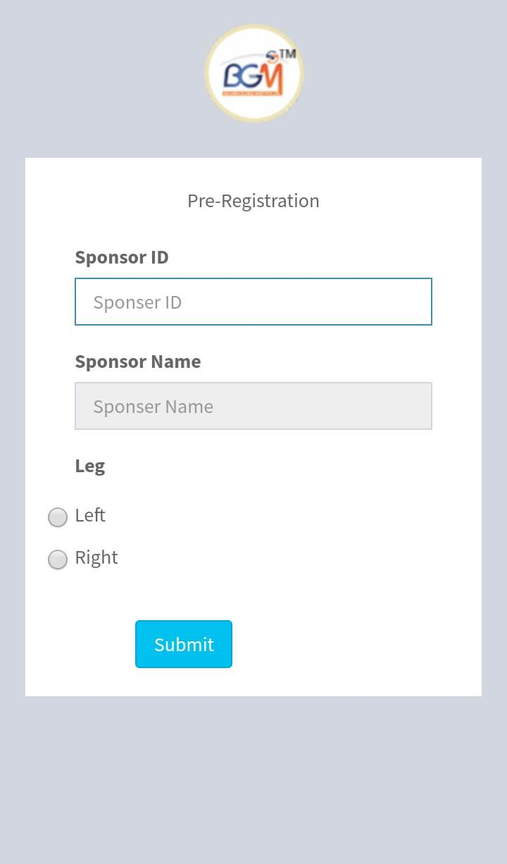Click the 'Sponsor Name' bold label
Screen dimensions: 507x864
pos(138,362)
